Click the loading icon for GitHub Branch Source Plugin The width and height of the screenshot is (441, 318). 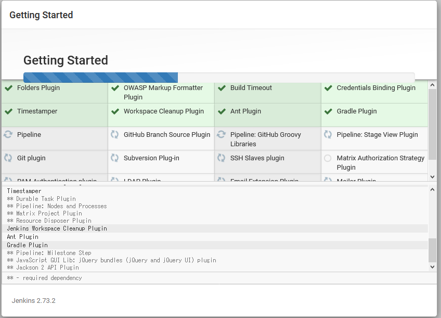tap(114, 134)
